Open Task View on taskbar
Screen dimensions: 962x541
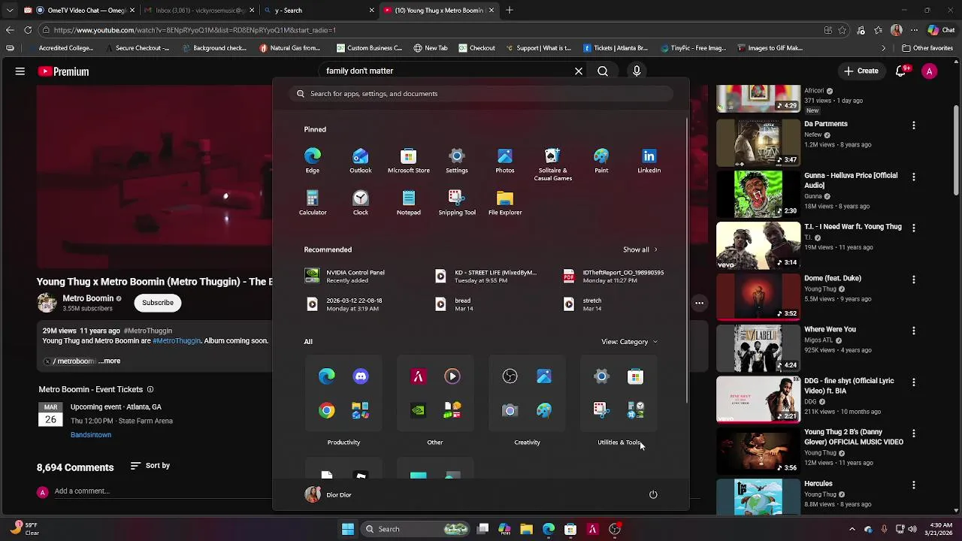pyautogui.click(x=483, y=529)
